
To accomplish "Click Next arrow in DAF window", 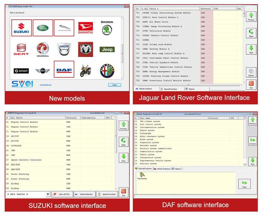I will click(x=253, y=162).
